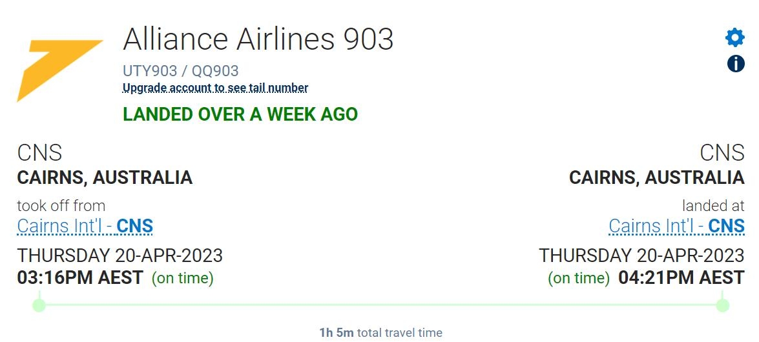Open the departure Cairns Int'l - CNS link
Image resolution: width=759 pixels, height=342 pixels.
point(85,226)
